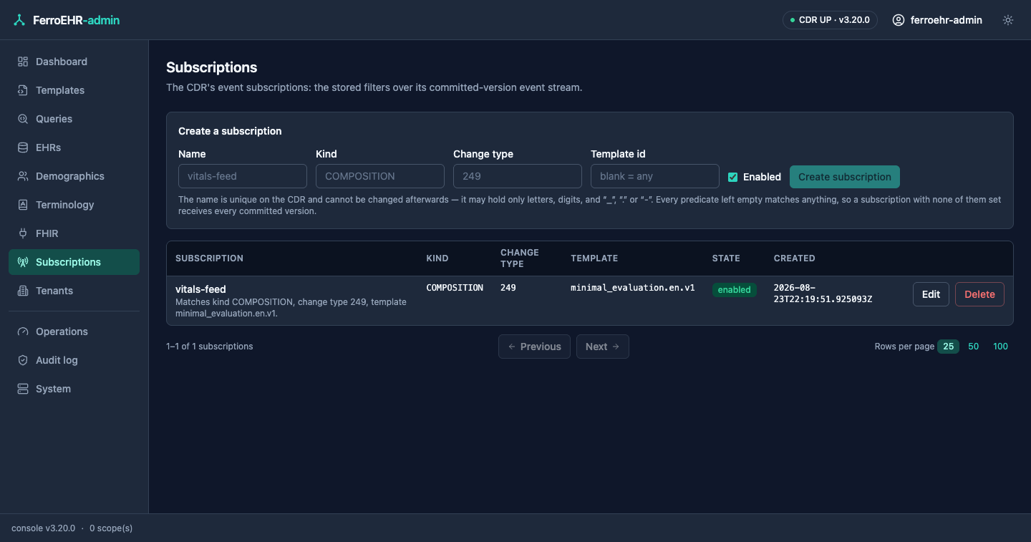Click the enabled state badge

coord(735,290)
